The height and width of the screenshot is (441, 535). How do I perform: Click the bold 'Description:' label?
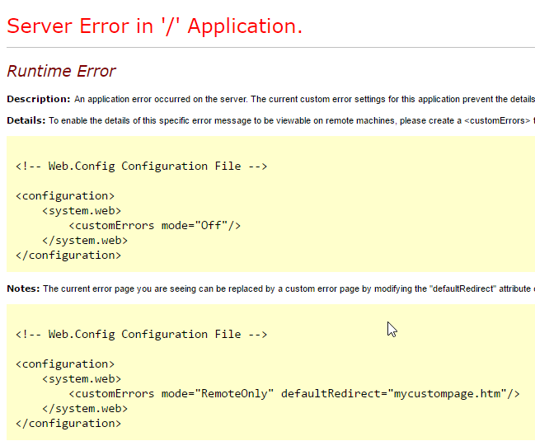(38, 99)
